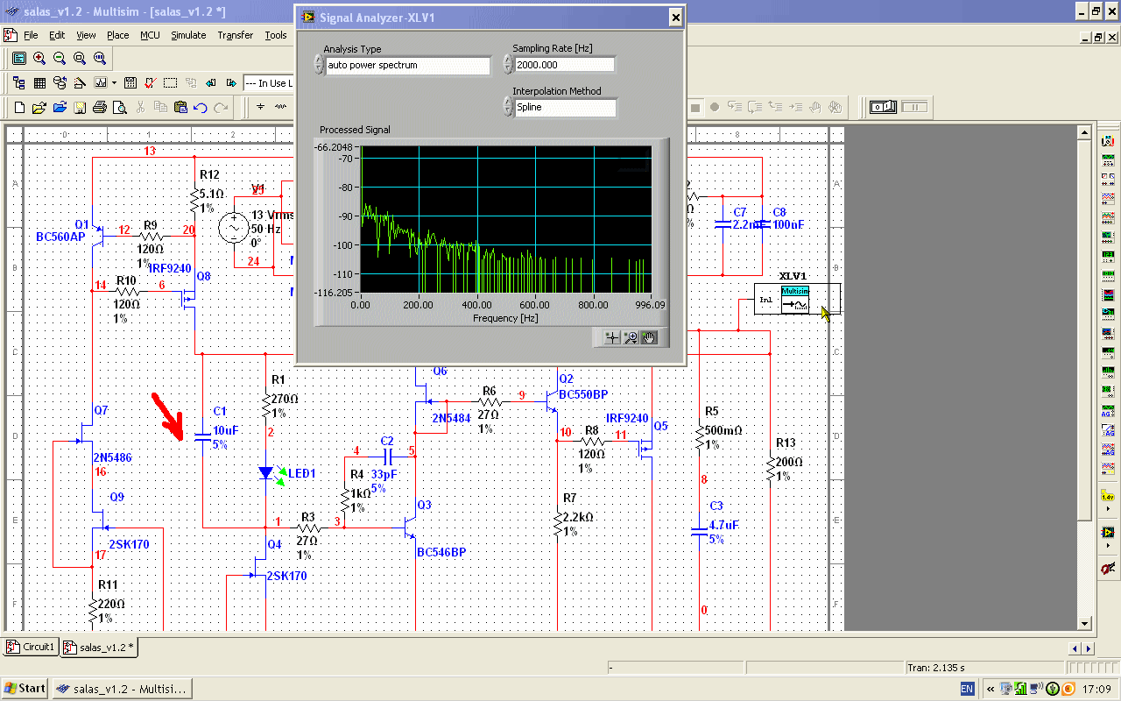Click the Open Sample blue folder icon
1121x701 pixels.
click(x=60, y=108)
